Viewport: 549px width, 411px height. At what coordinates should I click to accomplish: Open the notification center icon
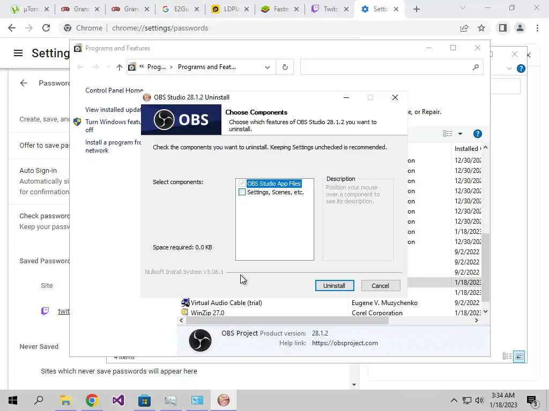532,400
